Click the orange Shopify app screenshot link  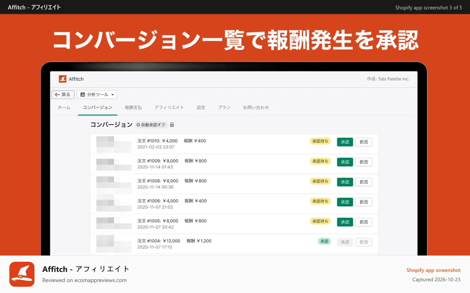click(x=434, y=270)
